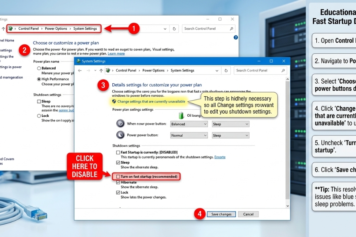This screenshot has height=237, width=356.
Task: Click Control Panel breadcrumb in back window
Action: point(29,29)
